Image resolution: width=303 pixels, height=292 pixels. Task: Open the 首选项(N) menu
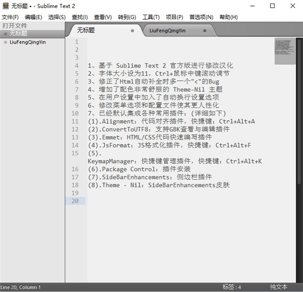tap(201, 17)
